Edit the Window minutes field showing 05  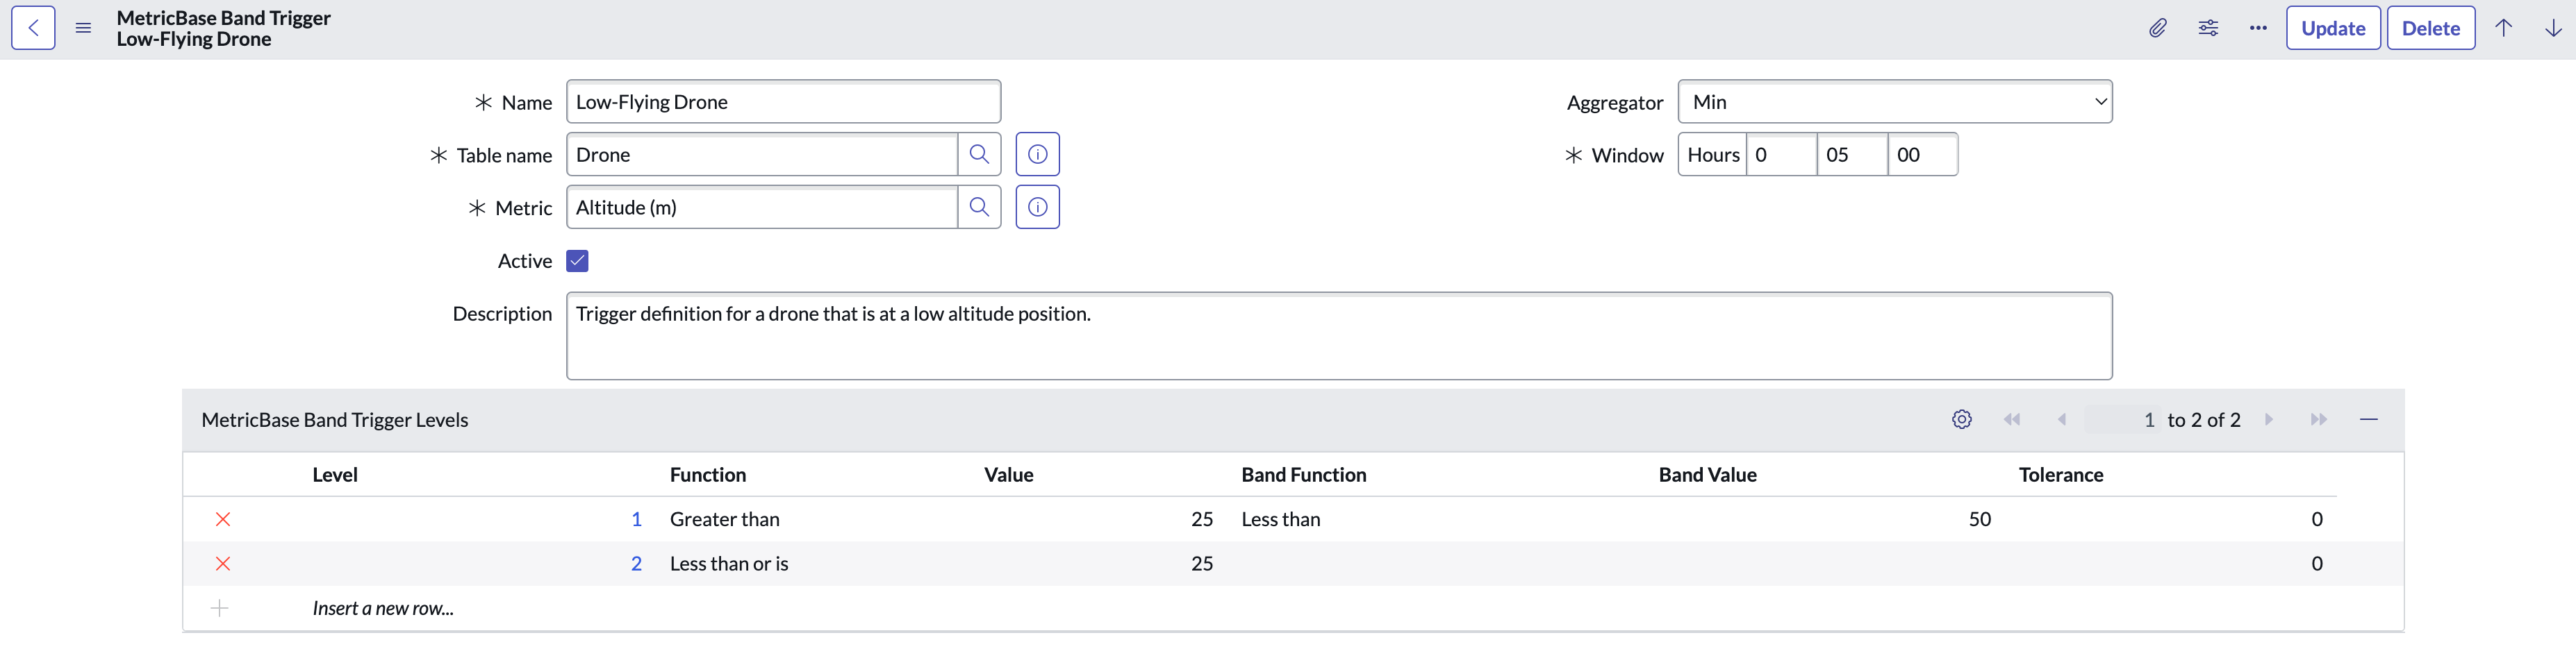point(1852,155)
